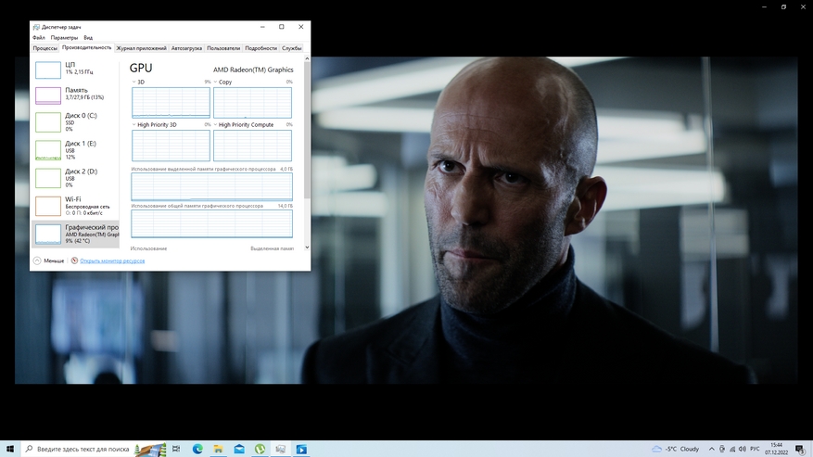Click the GPU panel vertical scrollbar thumb
The height and width of the screenshot is (457, 813).
tap(307, 130)
